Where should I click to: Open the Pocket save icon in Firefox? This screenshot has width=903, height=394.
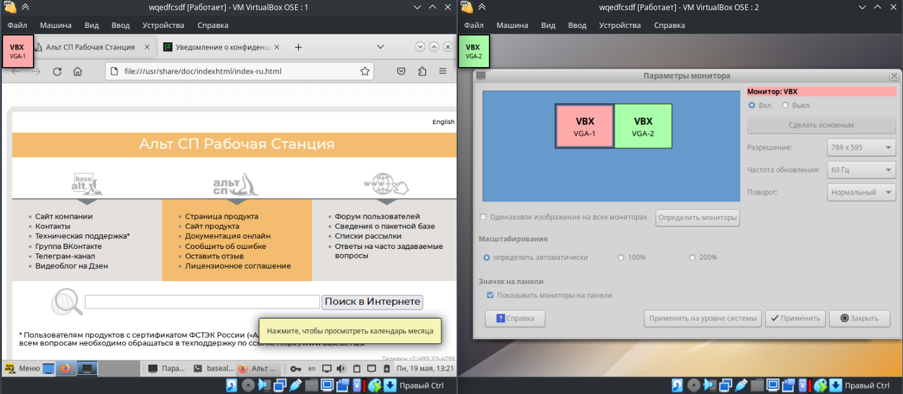(x=401, y=72)
